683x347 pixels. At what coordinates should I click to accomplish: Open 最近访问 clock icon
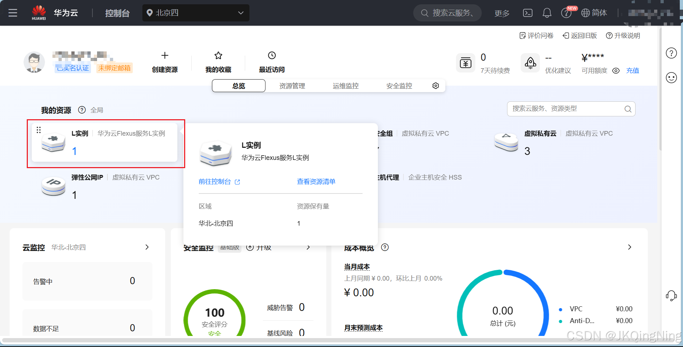point(272,55)
